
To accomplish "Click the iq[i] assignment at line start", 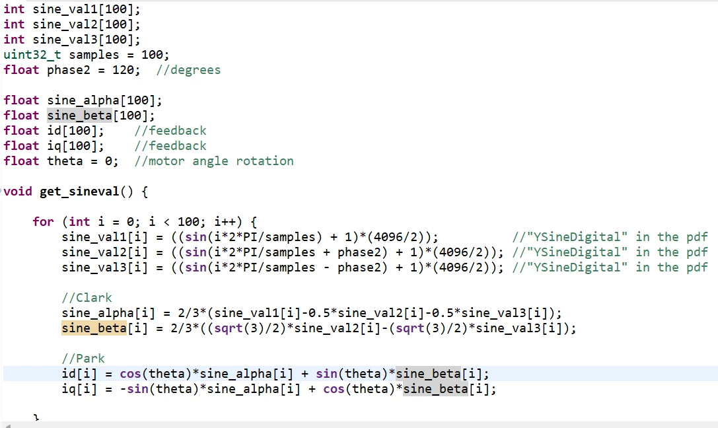I will pos(80,389).
